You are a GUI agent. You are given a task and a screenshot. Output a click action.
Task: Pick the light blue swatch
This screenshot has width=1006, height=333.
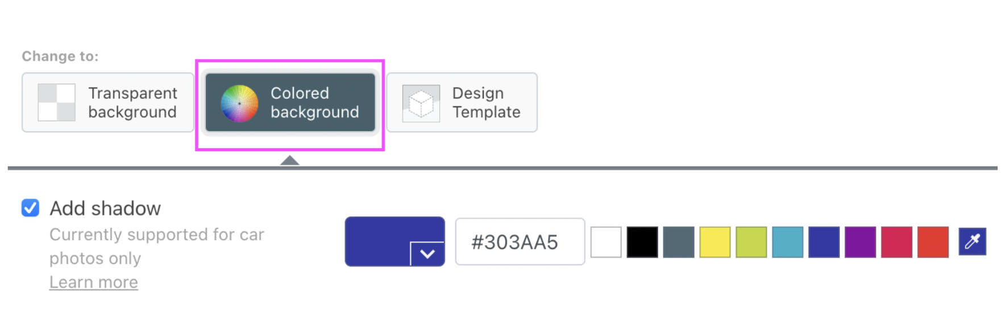(788, 242)
